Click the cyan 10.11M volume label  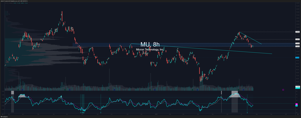tap(298, 88)
